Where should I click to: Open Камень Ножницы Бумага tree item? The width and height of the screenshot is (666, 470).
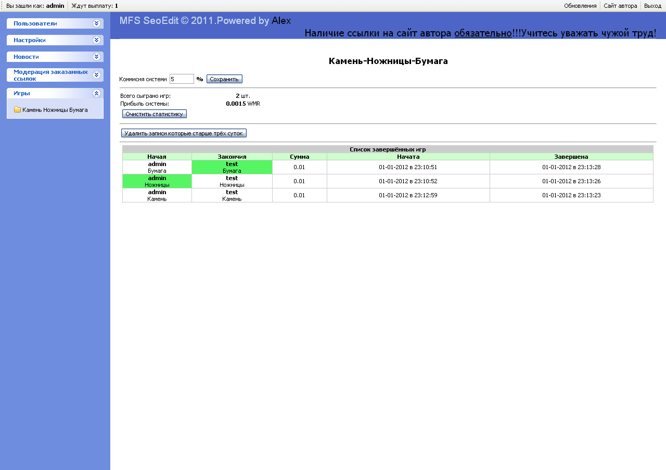(55, 110)
